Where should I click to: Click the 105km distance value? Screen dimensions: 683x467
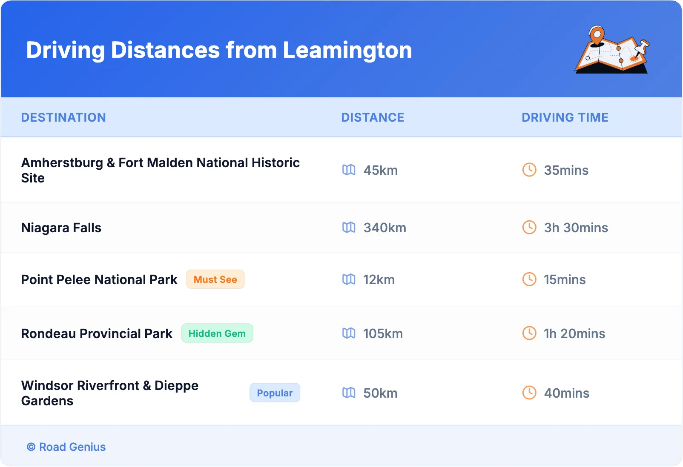383,333
